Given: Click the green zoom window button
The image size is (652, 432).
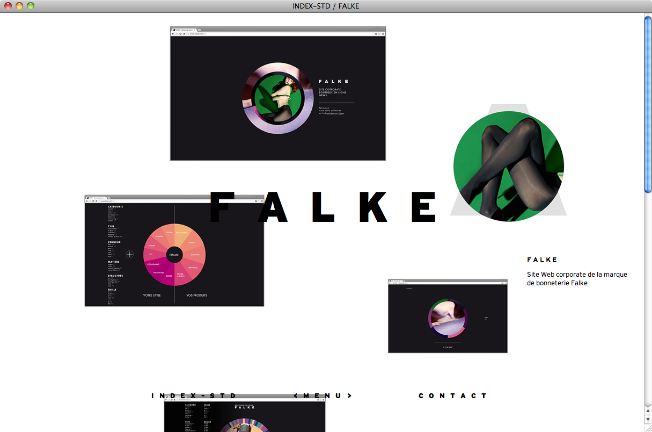Looking at the screenshot, I should click(31, 6).
